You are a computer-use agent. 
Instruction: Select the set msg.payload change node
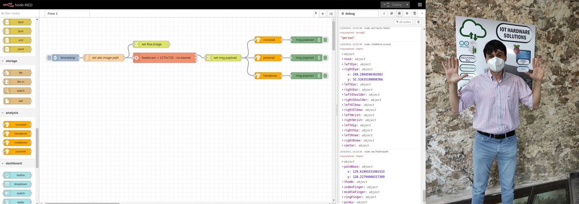223,58
